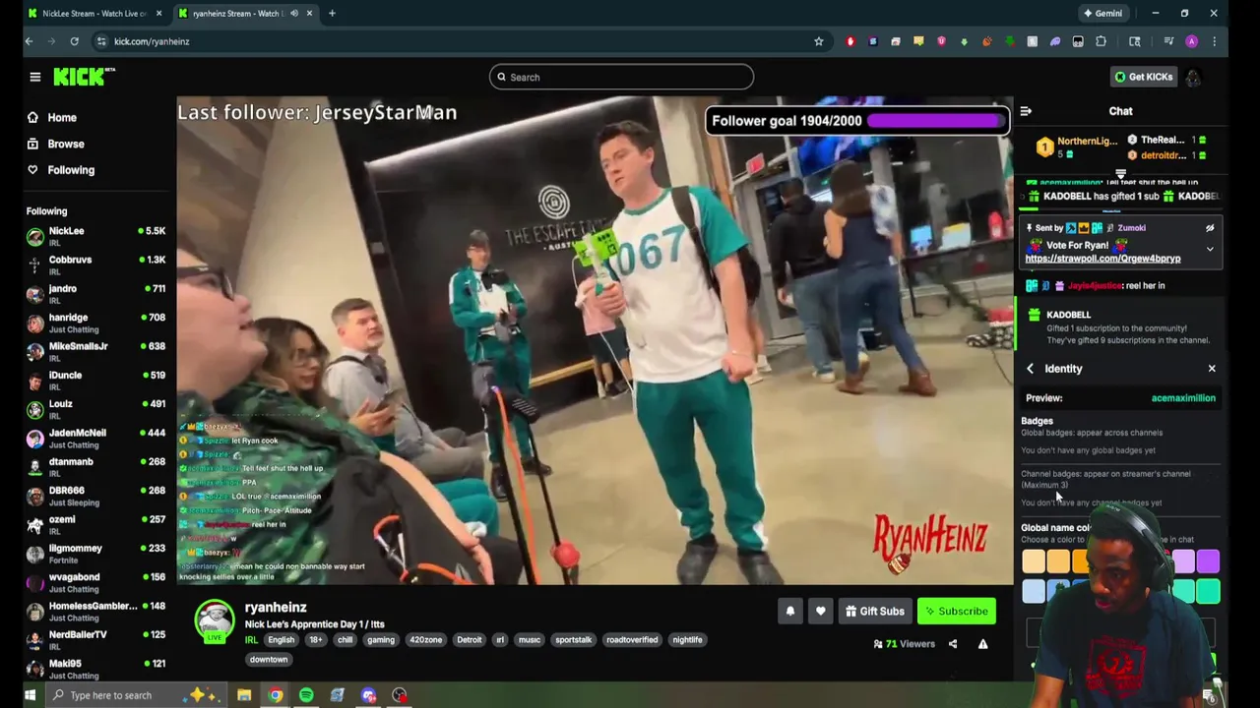
Task: Open Spotify from the taskbar
Action: [306, 695]
